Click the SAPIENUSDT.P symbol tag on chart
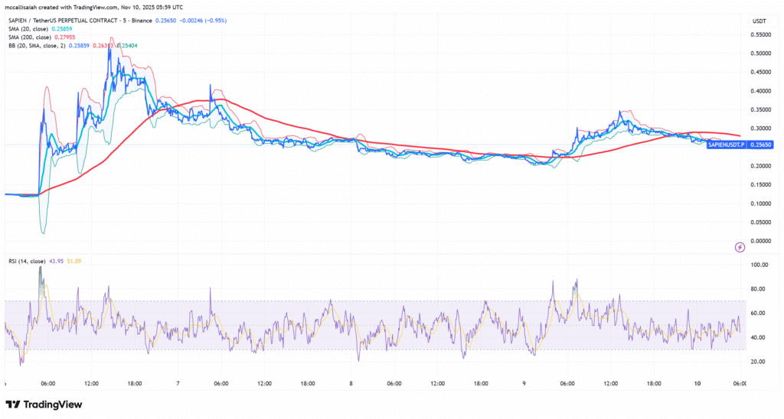Image resolution: width=784 pixels, height=419 pixels. pos(726,145)
